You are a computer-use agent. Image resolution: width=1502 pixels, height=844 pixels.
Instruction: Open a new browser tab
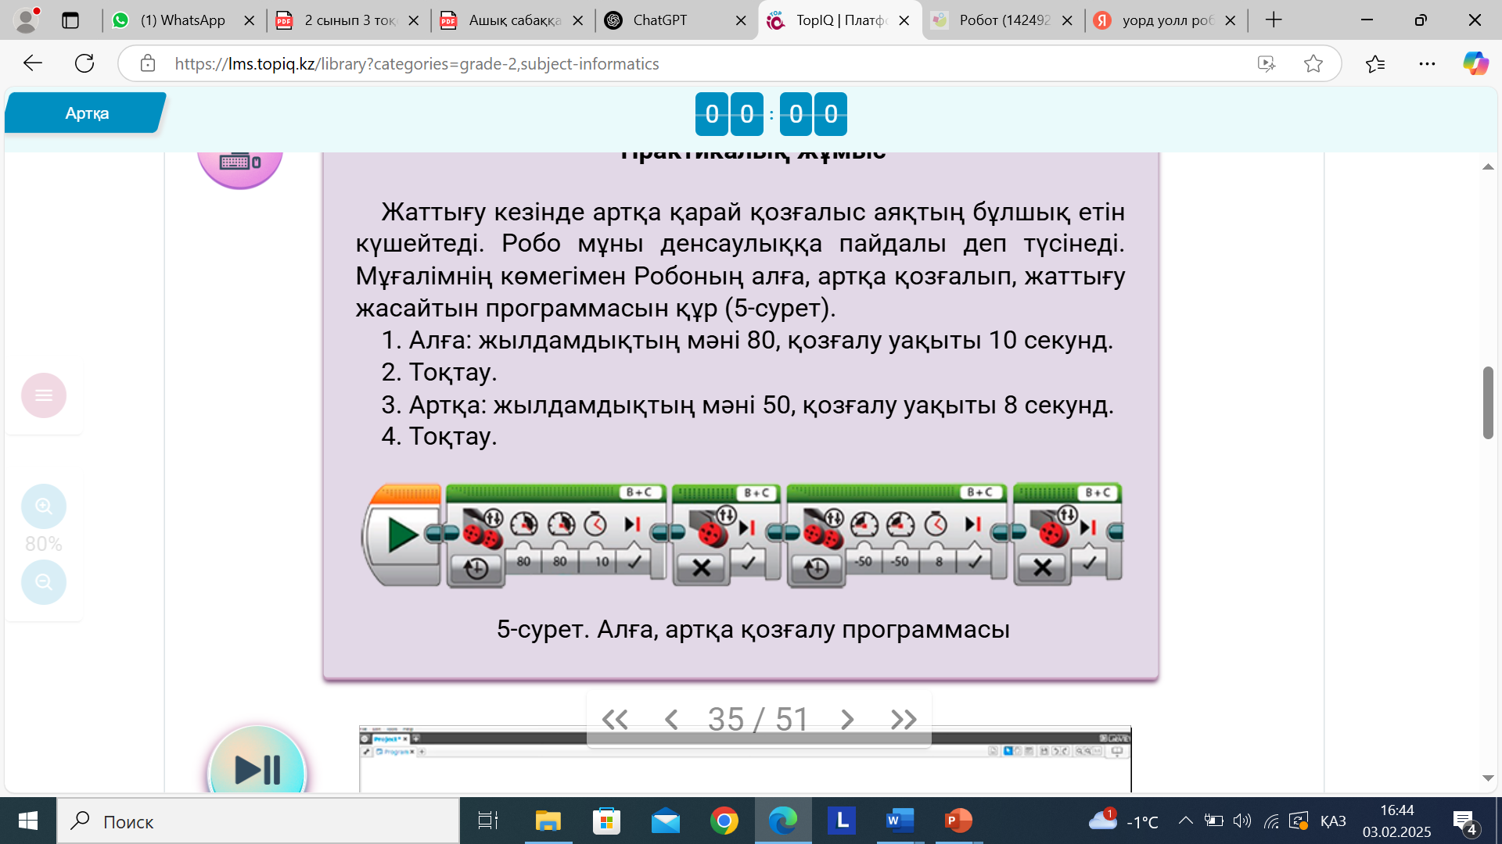click(x=1274, y=20)
